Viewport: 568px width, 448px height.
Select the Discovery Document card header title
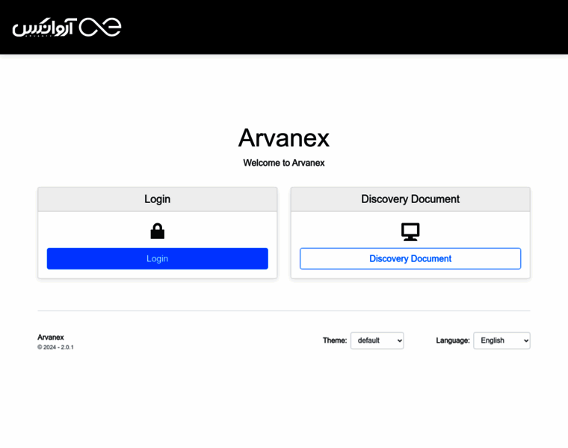point(410,199)
